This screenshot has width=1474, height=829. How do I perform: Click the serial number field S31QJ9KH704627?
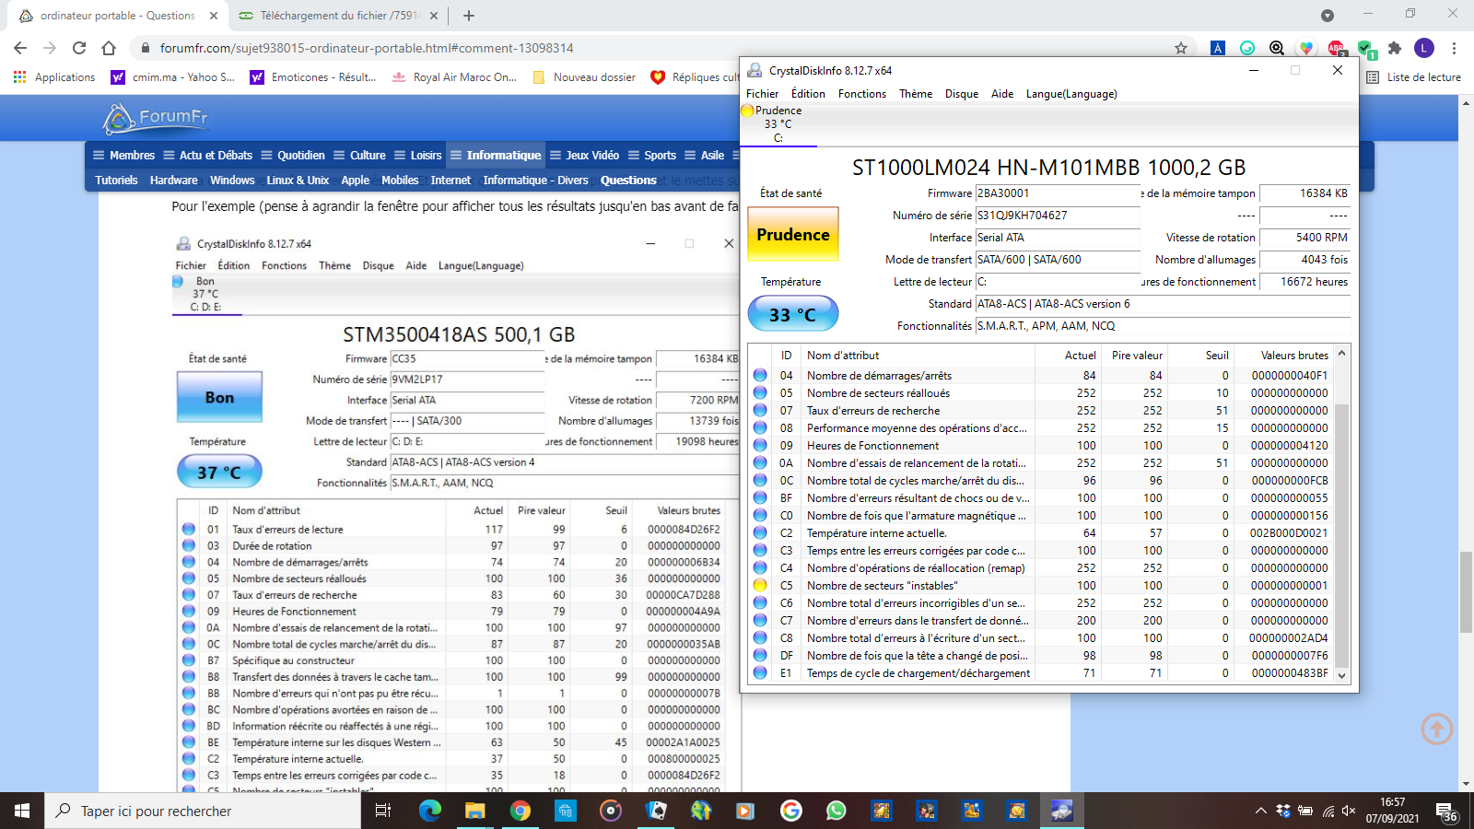(x=1058, y=216)
